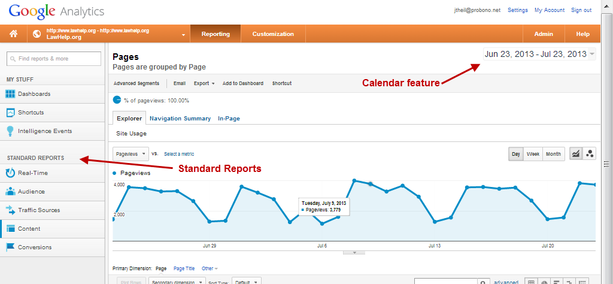Select the Explorer tab

129,118
